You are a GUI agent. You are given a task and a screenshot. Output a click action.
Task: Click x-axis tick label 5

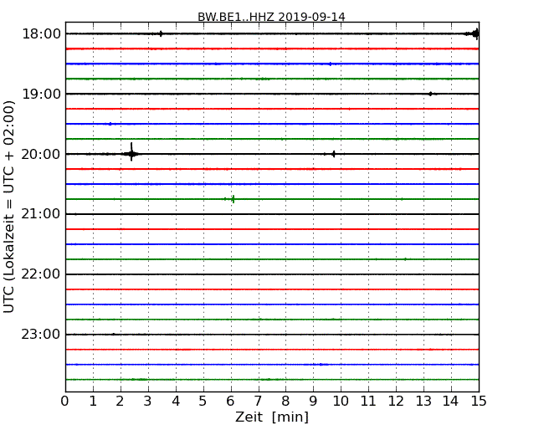point(203,402)
